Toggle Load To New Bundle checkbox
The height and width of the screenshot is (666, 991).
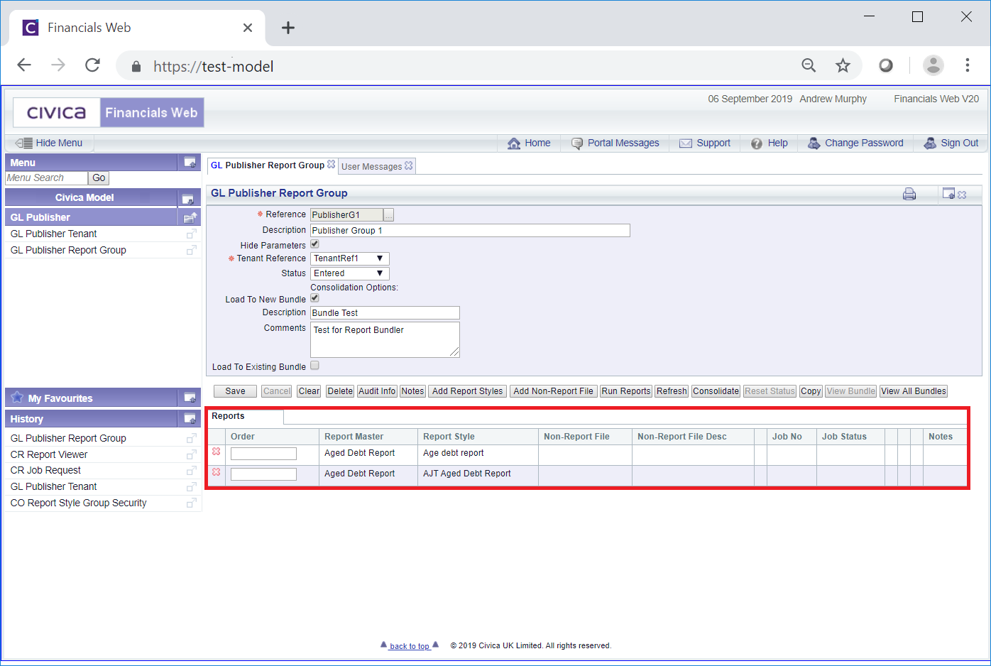tap(314, 297)
